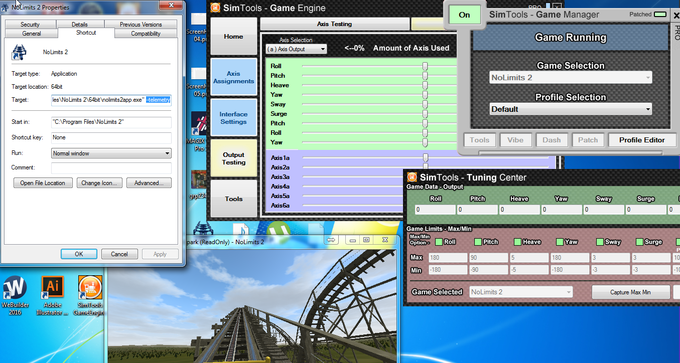The image size is (680, 363).
Task: Open Axis Assignments section
Action: [x=233, y=77]
